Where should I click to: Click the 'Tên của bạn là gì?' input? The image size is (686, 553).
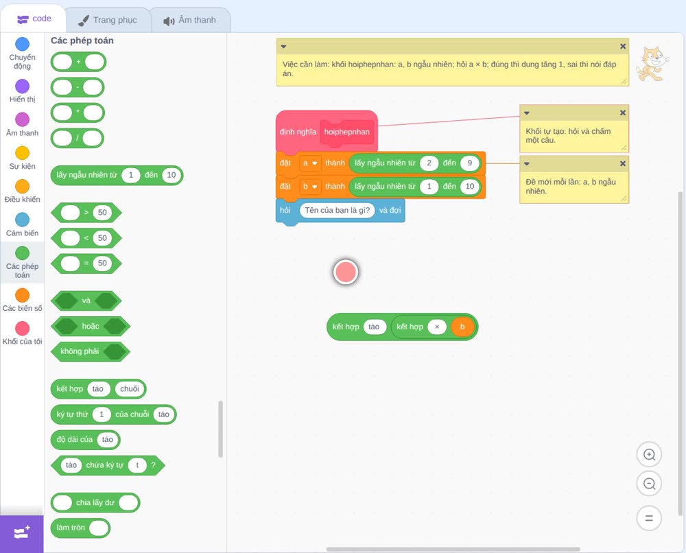tap(337, 211)
